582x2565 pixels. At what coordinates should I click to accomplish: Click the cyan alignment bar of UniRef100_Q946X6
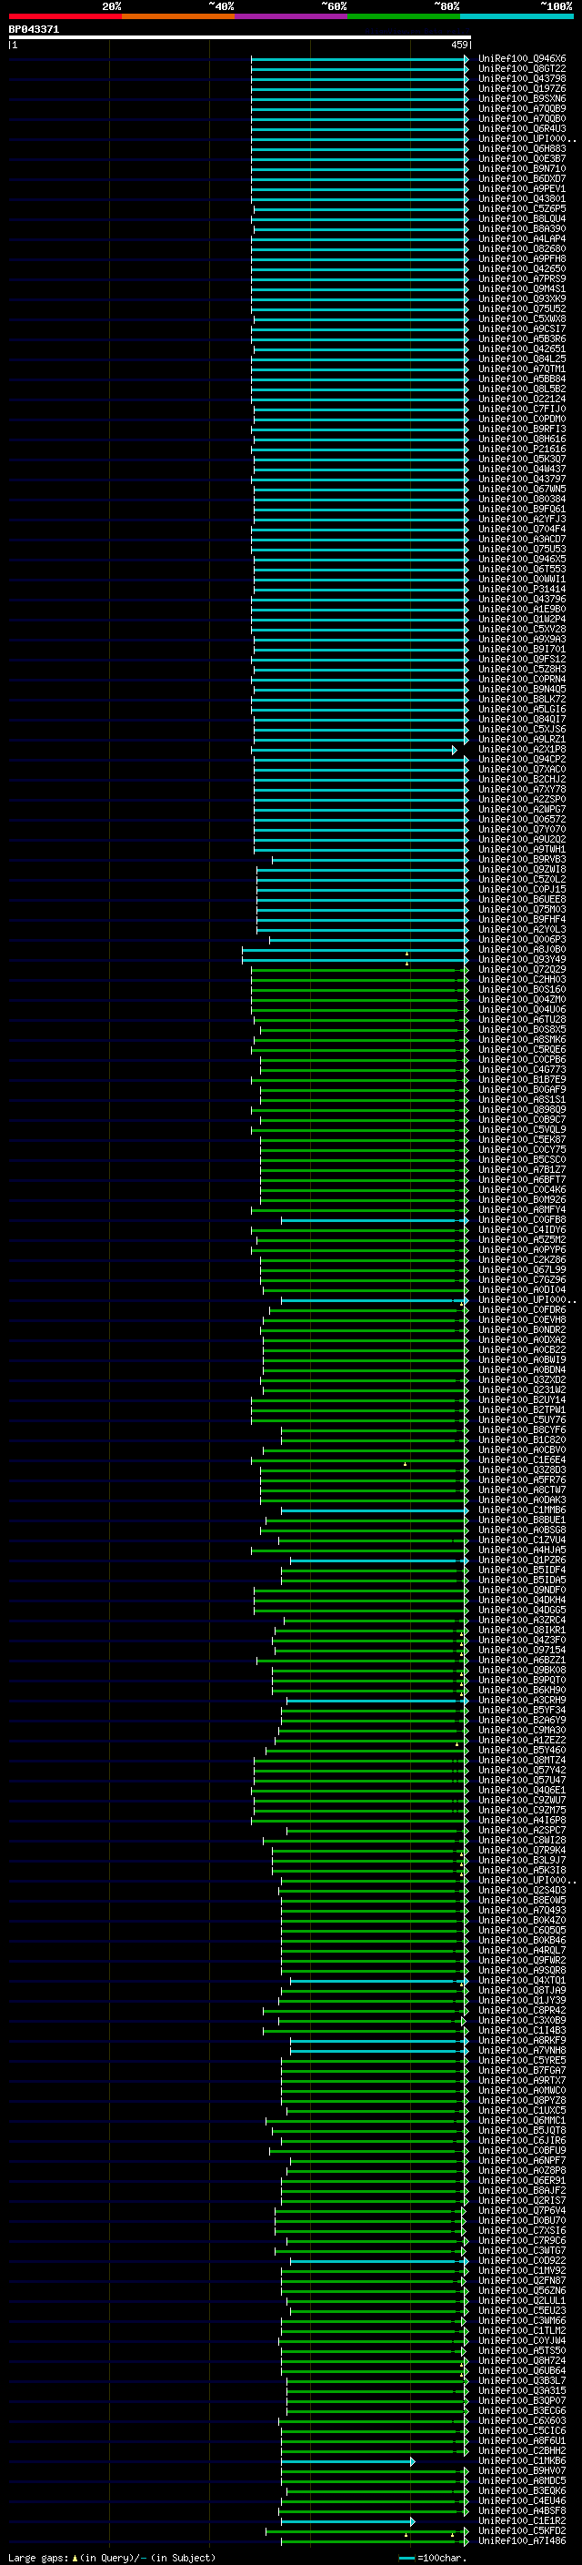coord(359,59)
